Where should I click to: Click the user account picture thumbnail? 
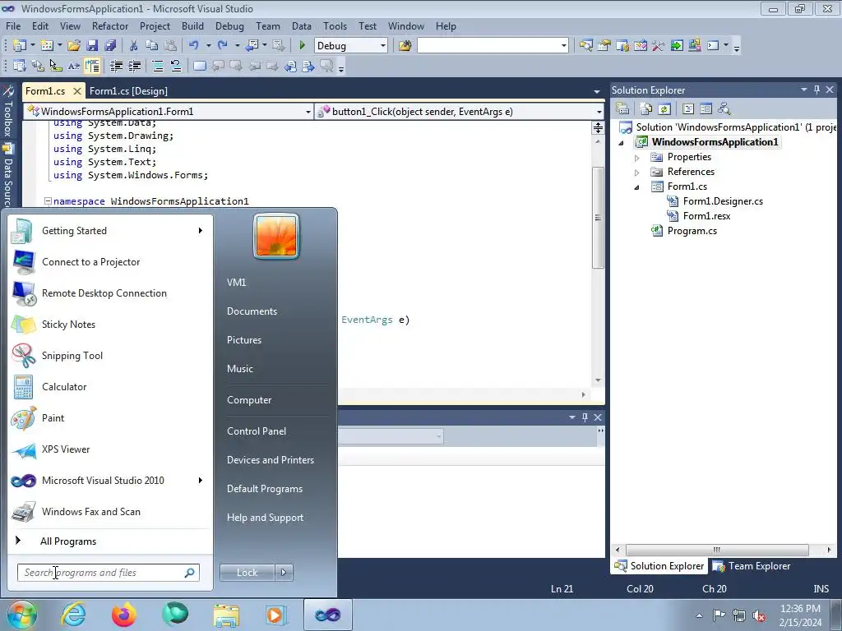point(276,236)
